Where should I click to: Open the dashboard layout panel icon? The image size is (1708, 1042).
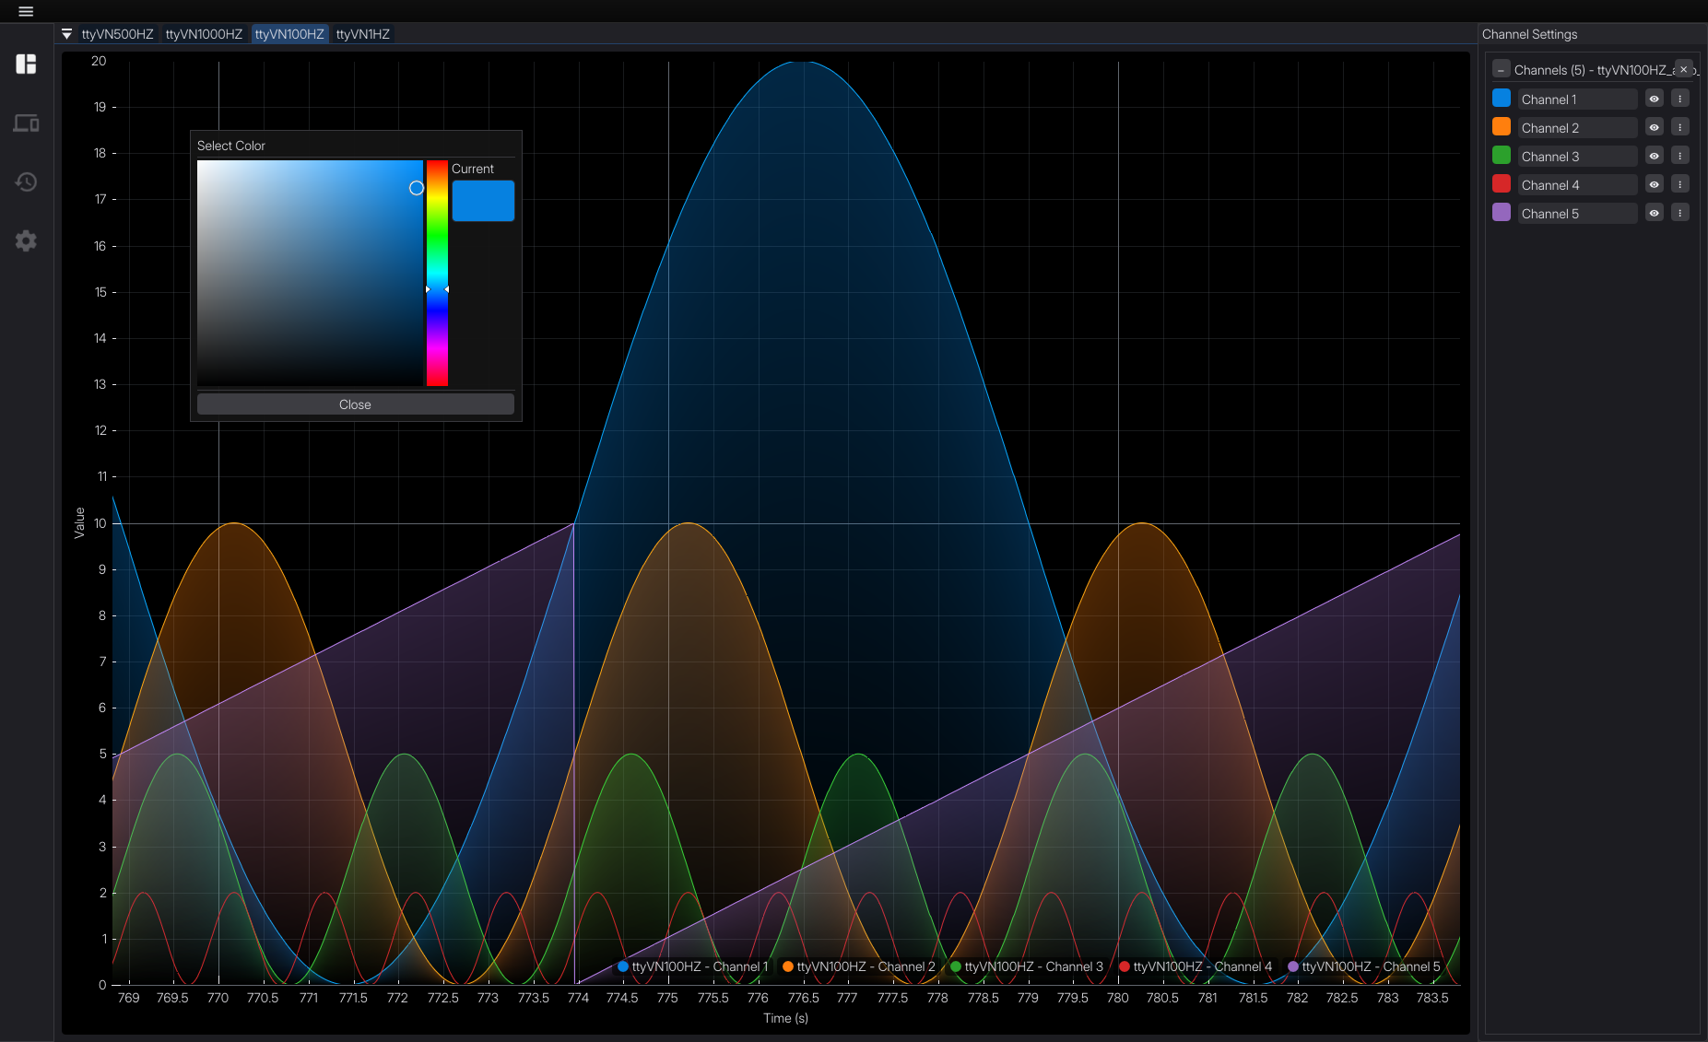point(27,64)
